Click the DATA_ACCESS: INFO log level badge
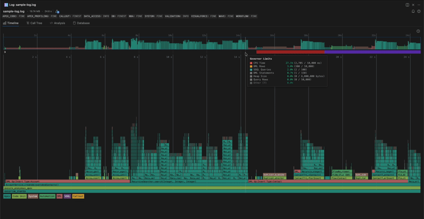This screenshot has height=219, width=424. (x=96, y=16)
